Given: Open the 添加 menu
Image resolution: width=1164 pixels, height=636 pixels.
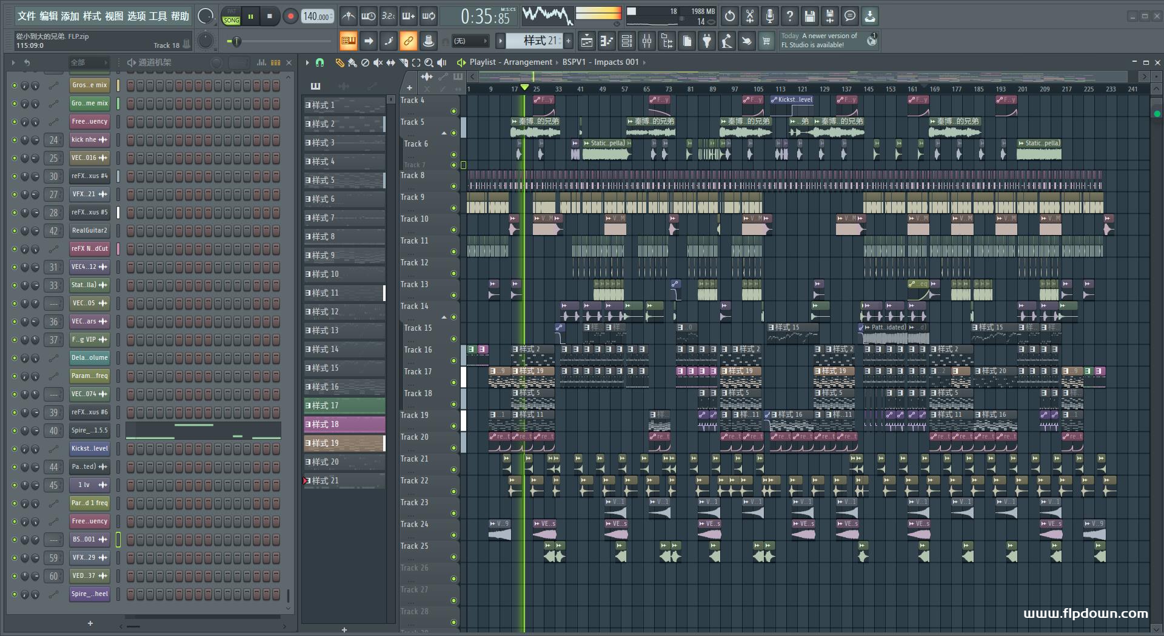Looking at the screenshot, I should point(70,16).
